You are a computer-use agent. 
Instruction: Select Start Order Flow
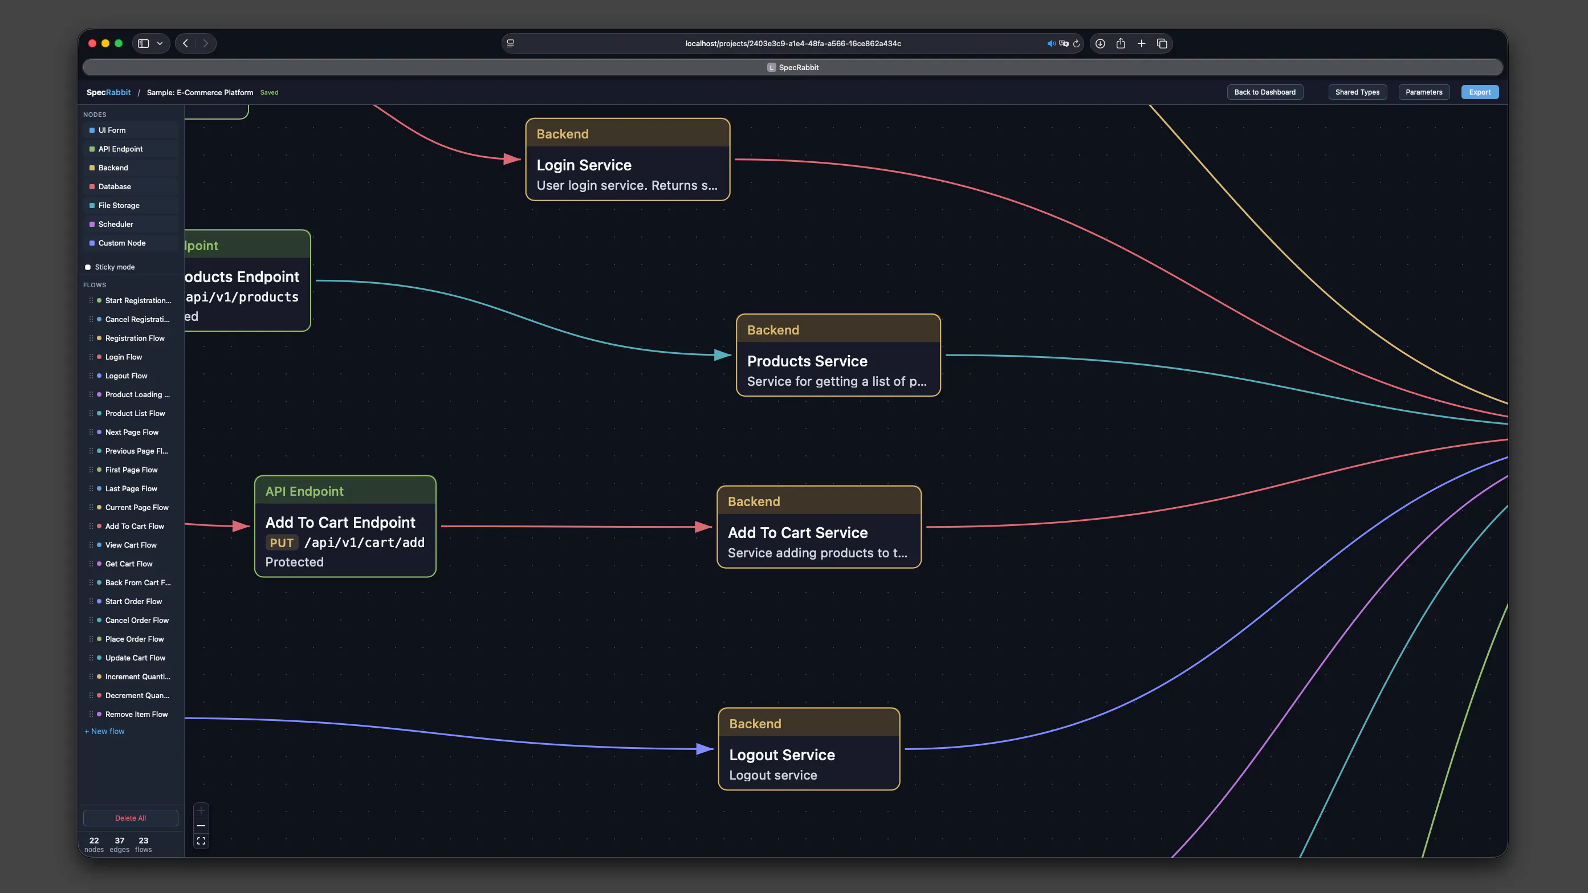click(131, 601)
